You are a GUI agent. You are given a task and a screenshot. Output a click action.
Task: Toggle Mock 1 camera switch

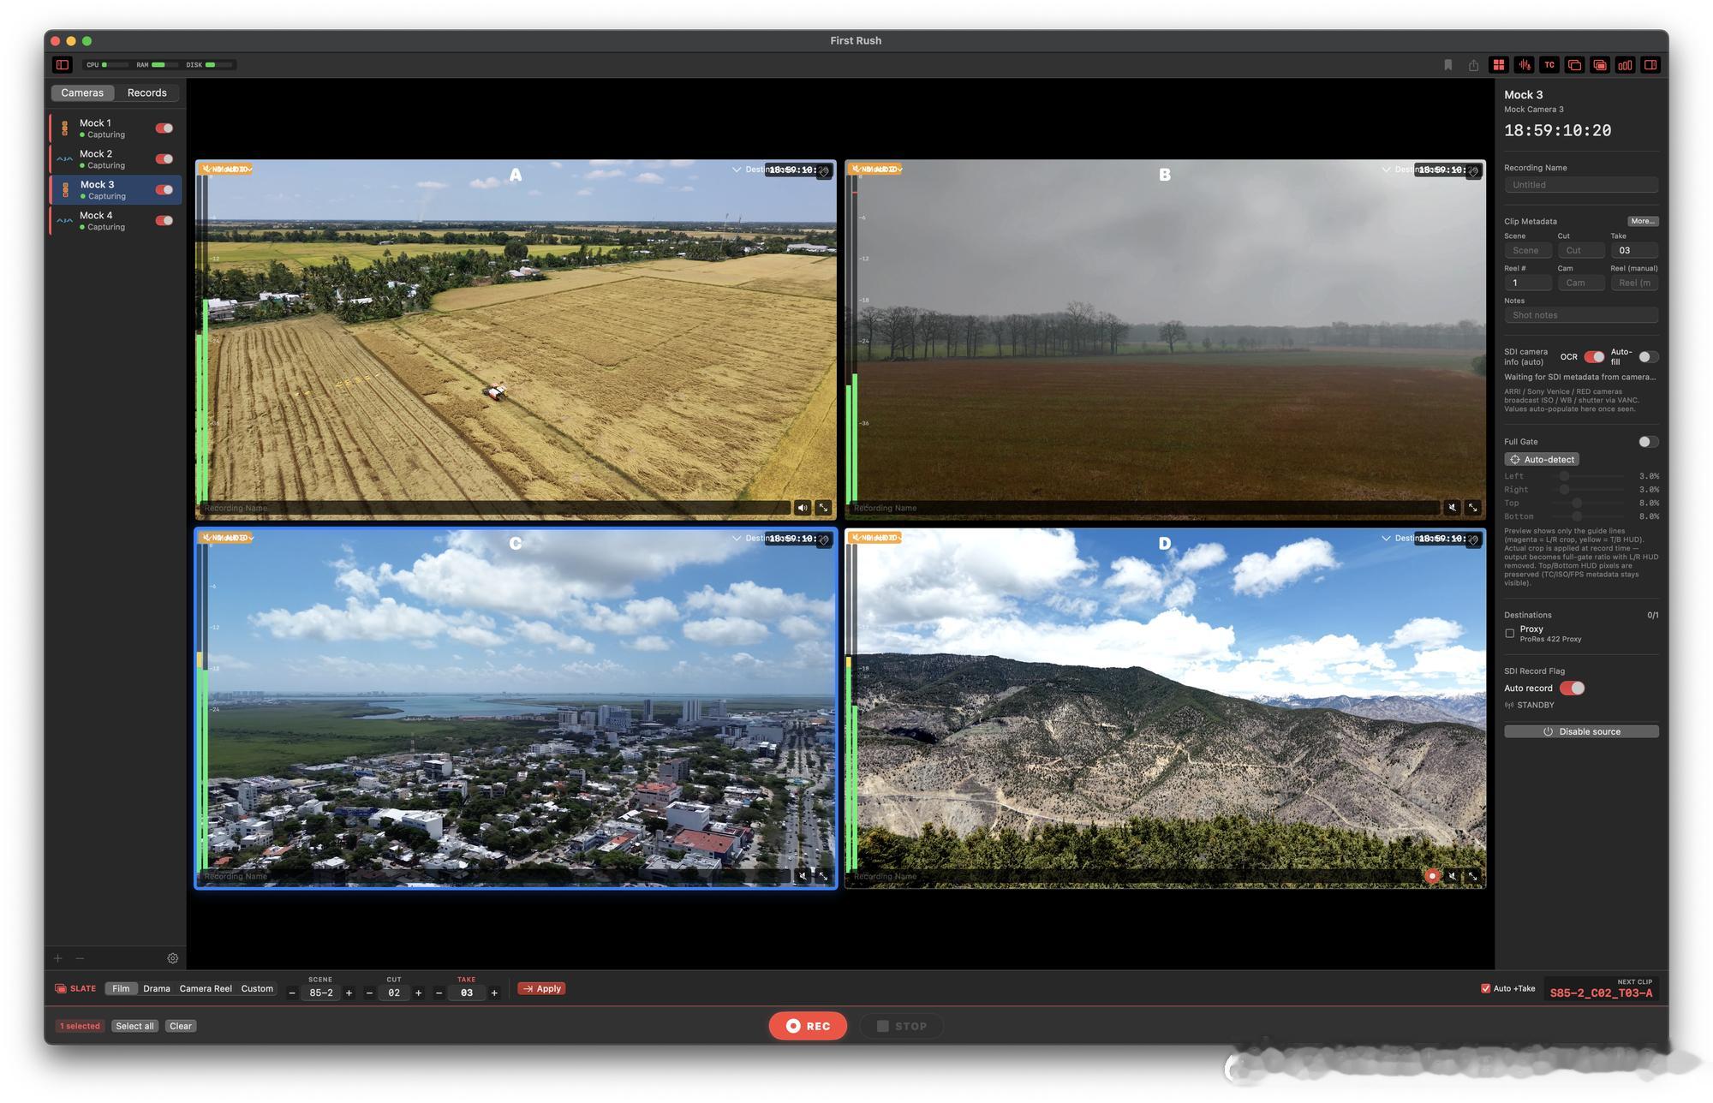(164, 128)
